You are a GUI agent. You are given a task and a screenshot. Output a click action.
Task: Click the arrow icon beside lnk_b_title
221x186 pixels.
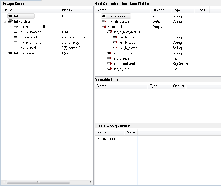pos(115,37)
